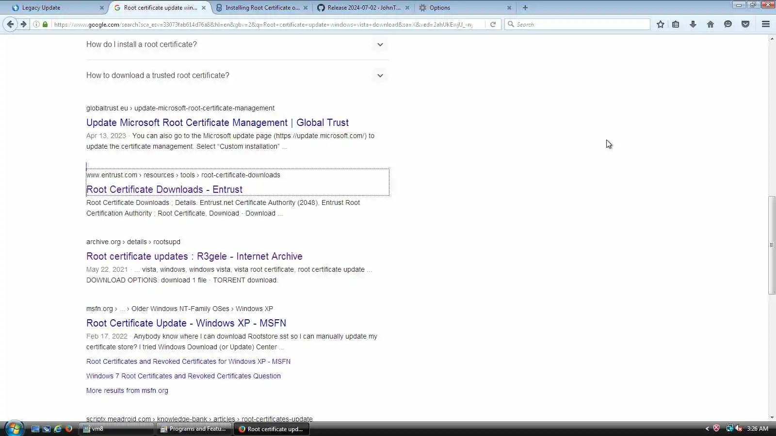This screenshot has width=776, height=436.
Task: Click the scriptx.meadroid.com breadcrumb line
Action: coord(199,419)
